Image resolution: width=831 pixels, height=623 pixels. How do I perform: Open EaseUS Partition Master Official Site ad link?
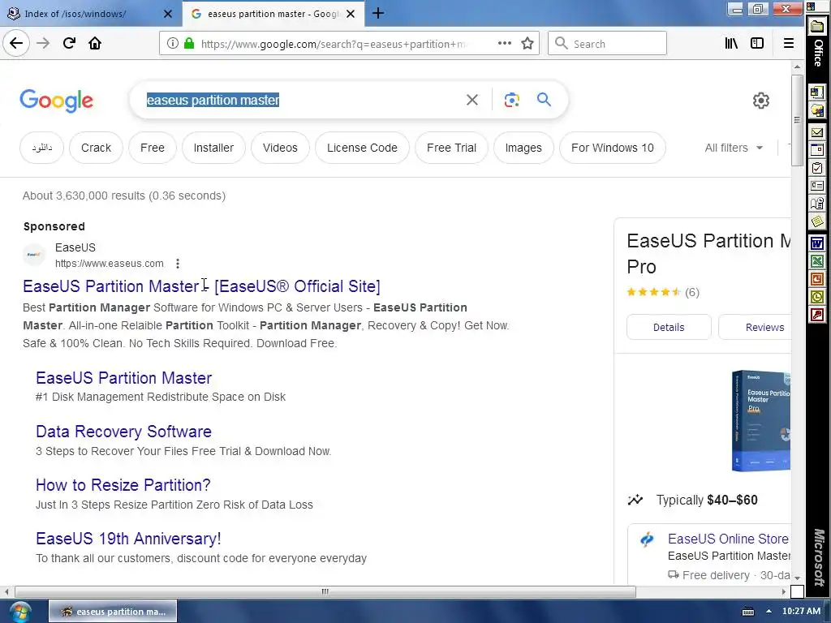tap(201, 286)
